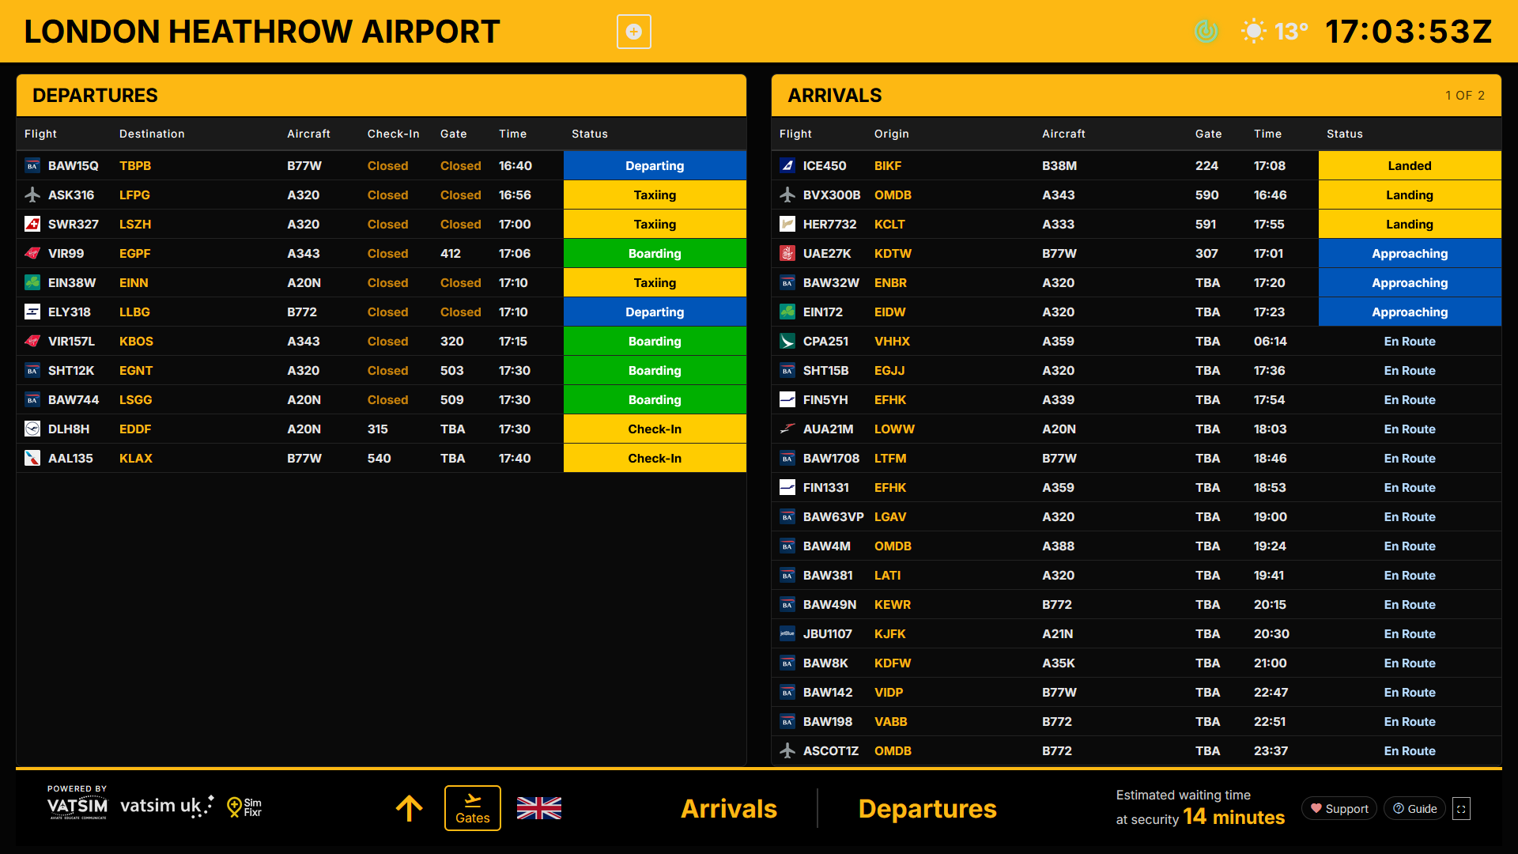The image size is (1518, 854).
Task: Select flight number SHT12K
Action: coord(71,371)
